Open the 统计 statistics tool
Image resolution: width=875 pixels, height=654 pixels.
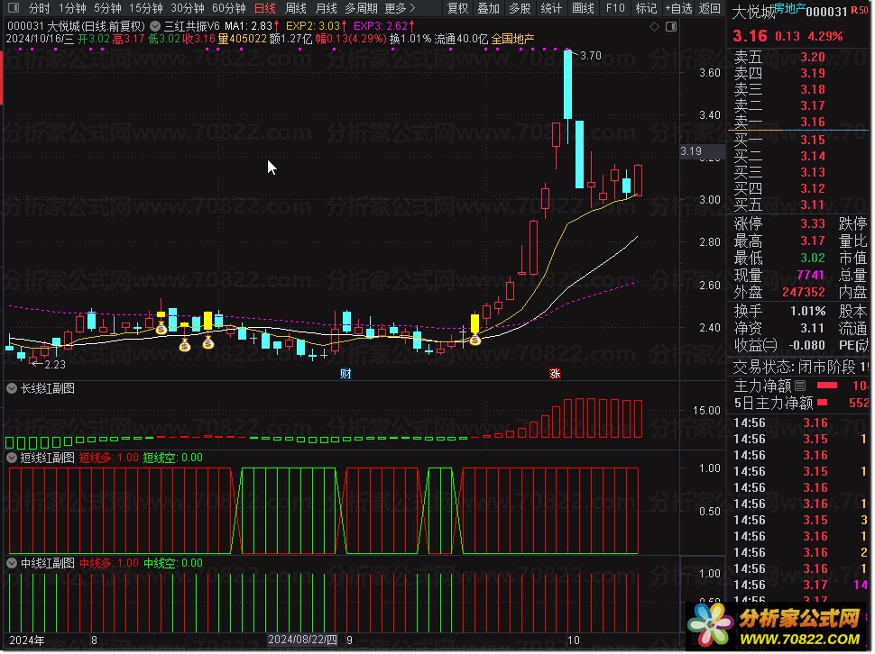pos(551,8)
